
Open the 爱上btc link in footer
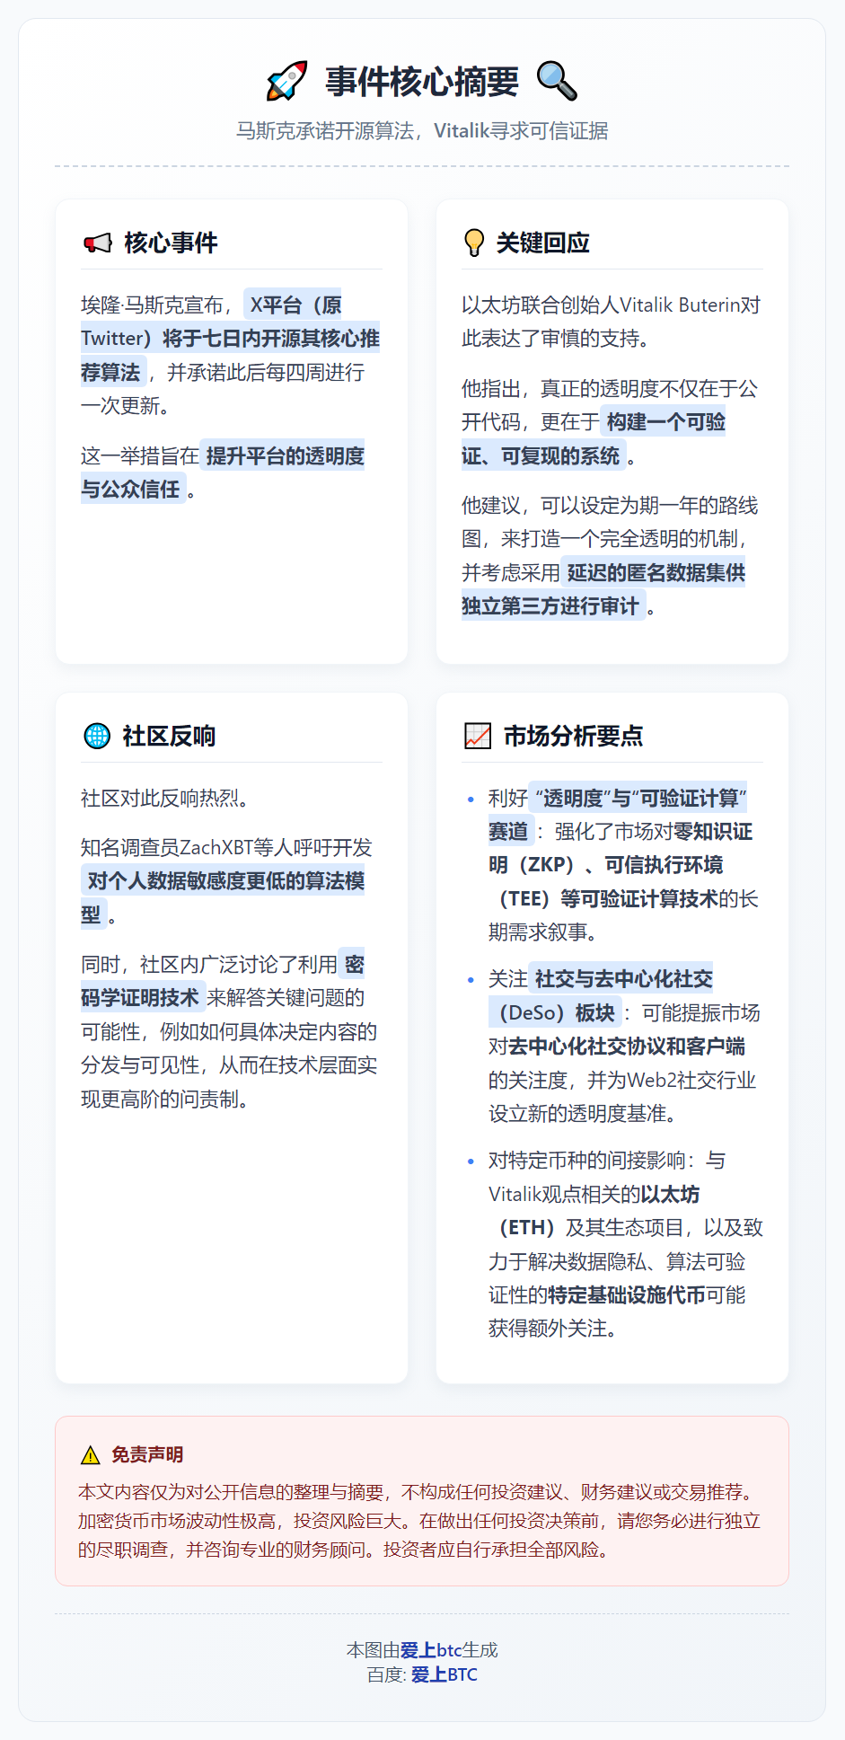tap(431, 1649)
